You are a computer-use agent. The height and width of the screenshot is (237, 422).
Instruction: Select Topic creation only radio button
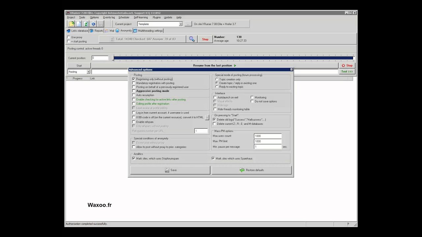217,79
